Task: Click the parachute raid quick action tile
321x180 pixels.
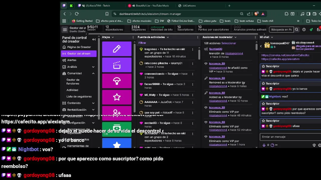Action: (117, 81)
